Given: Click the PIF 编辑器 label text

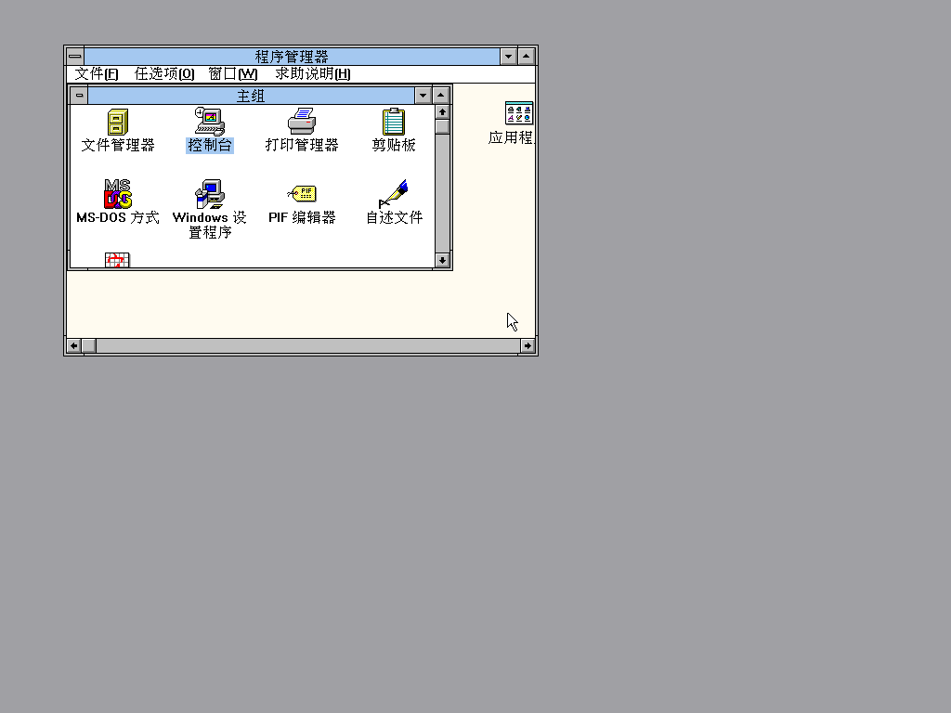Looking at the screenshot, I should pyautogui.click(x=302, y=217).
